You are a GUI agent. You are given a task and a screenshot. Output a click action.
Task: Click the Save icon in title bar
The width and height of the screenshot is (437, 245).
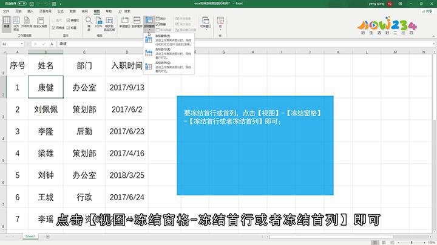point(32,4)
